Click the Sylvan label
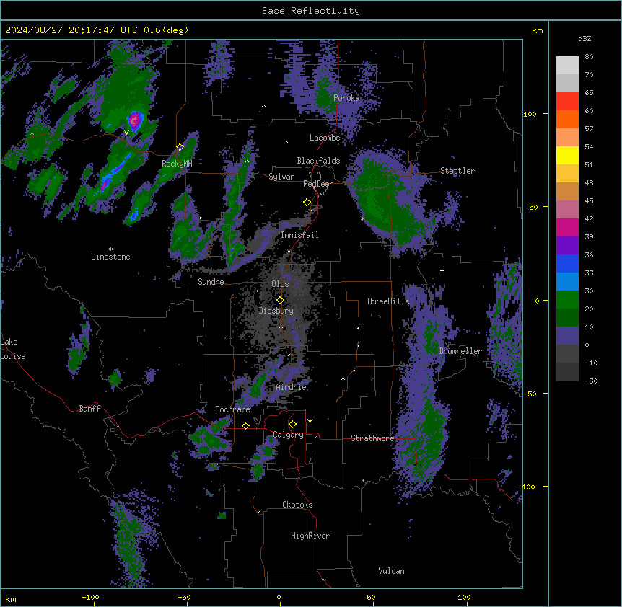 point(281,177)
